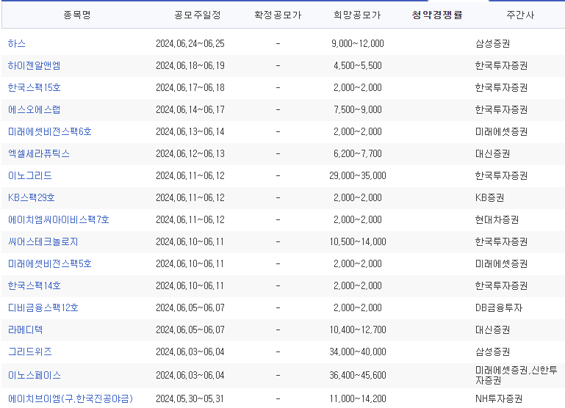Open the 한국스팩15호 stock link
565x408 pixels.
click(x=35, y=87)
